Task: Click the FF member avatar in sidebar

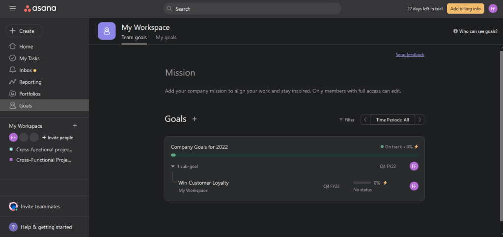Action: coord(13,138)
